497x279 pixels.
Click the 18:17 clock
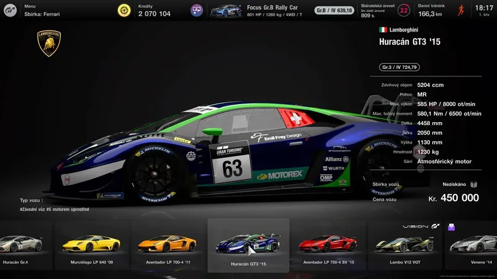point(484,8)
